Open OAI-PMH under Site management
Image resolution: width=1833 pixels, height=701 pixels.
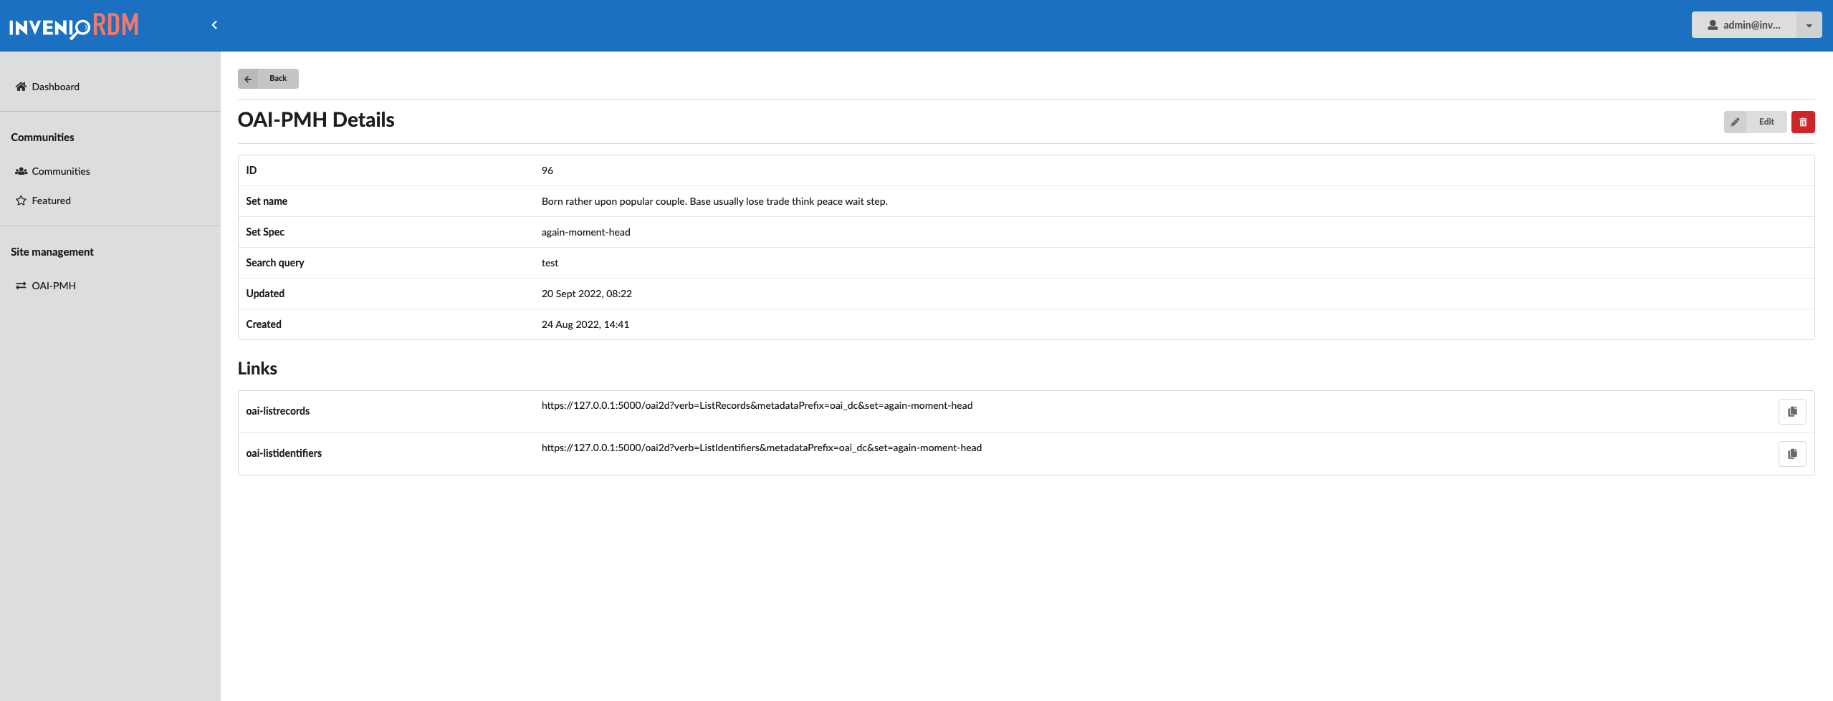pyautogui.click(x=53, y=285)
